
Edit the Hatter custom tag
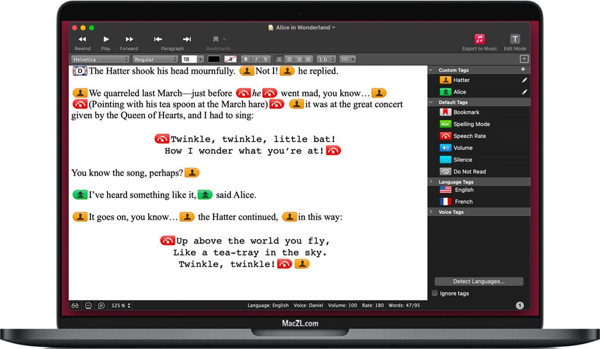coord(526,80)
